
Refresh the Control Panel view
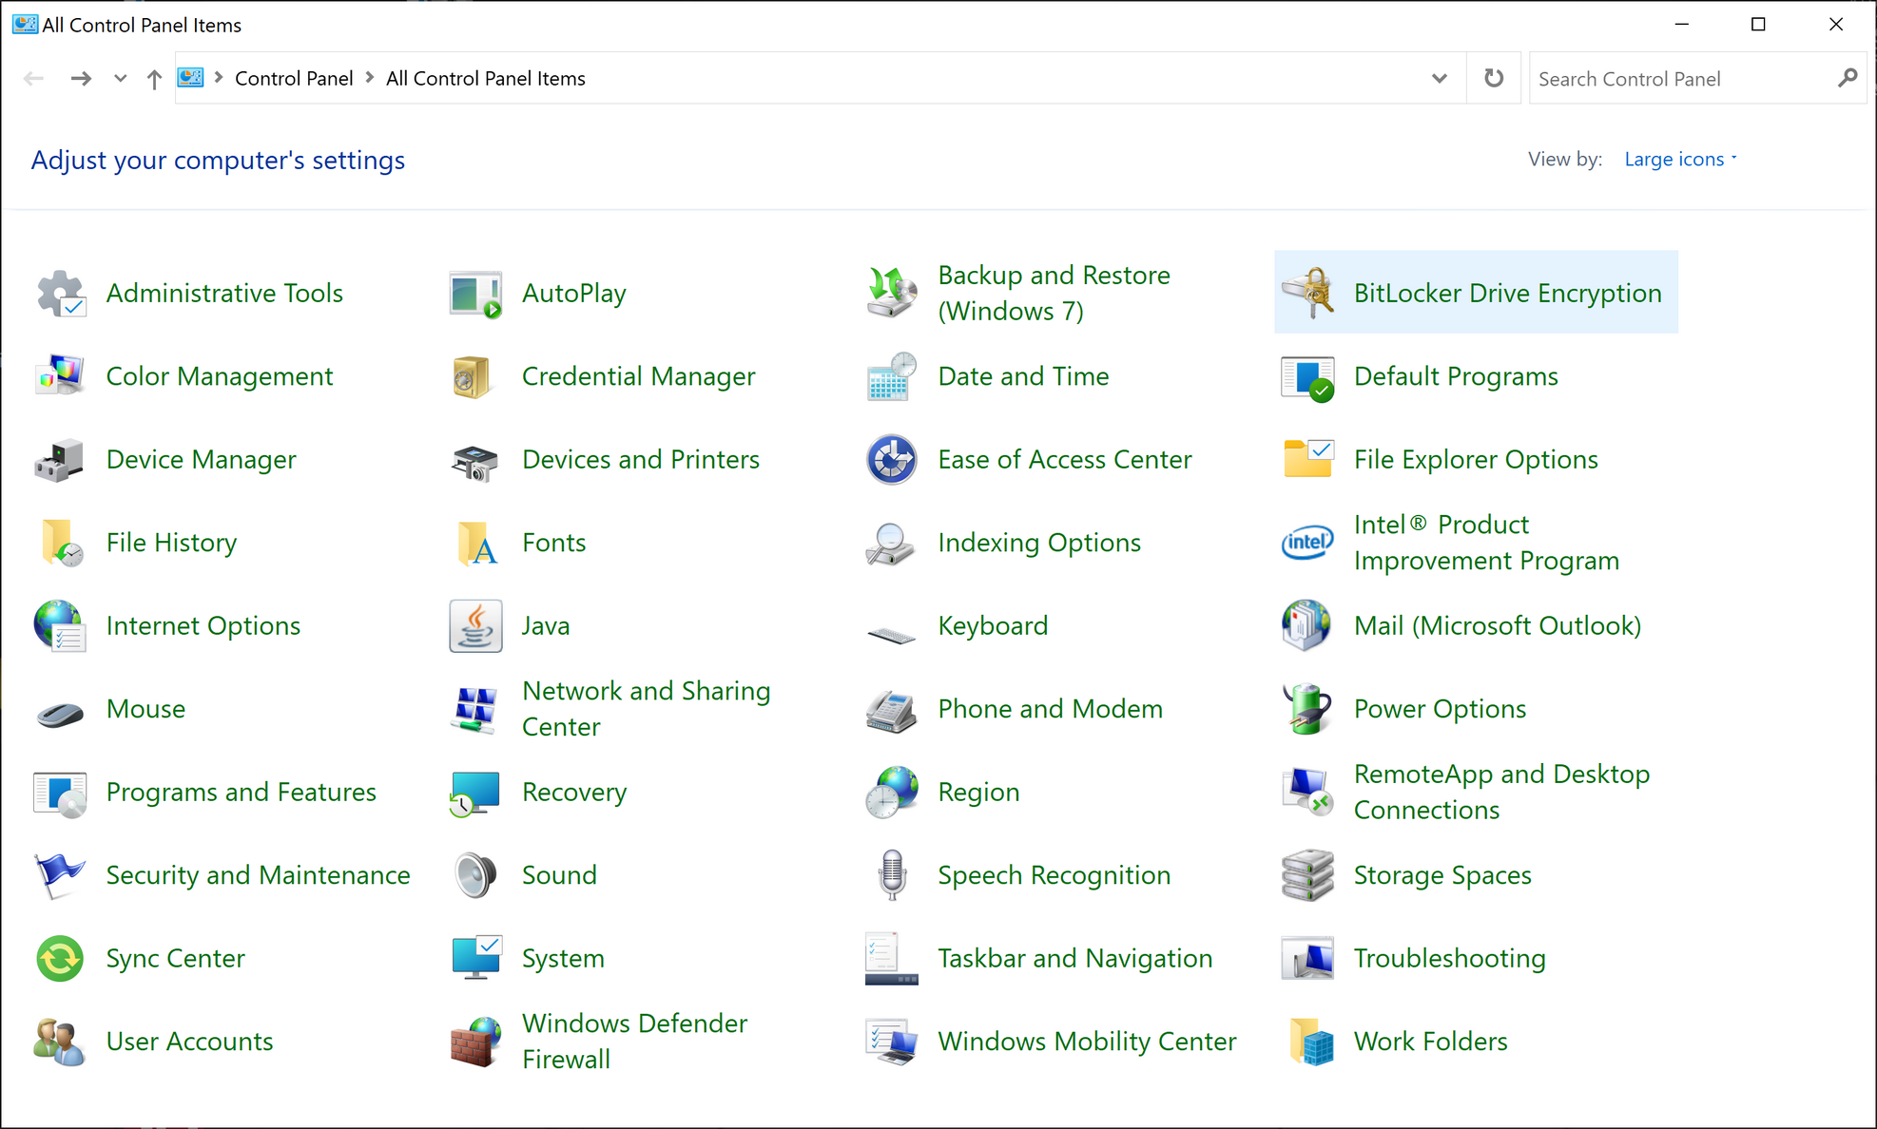point(1494,79)
